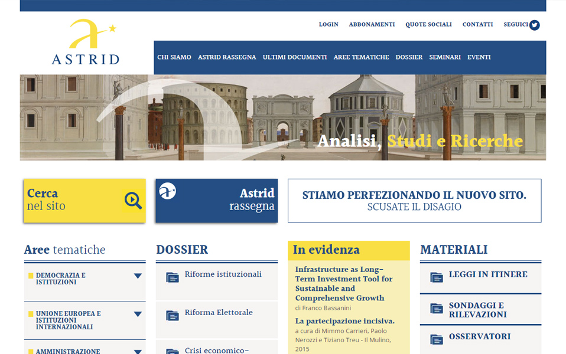Expand Unione Europea e Istituzioni Internazionali
Image resolution: width=566 pixels, height=354 pixels.
coord(138,314)
